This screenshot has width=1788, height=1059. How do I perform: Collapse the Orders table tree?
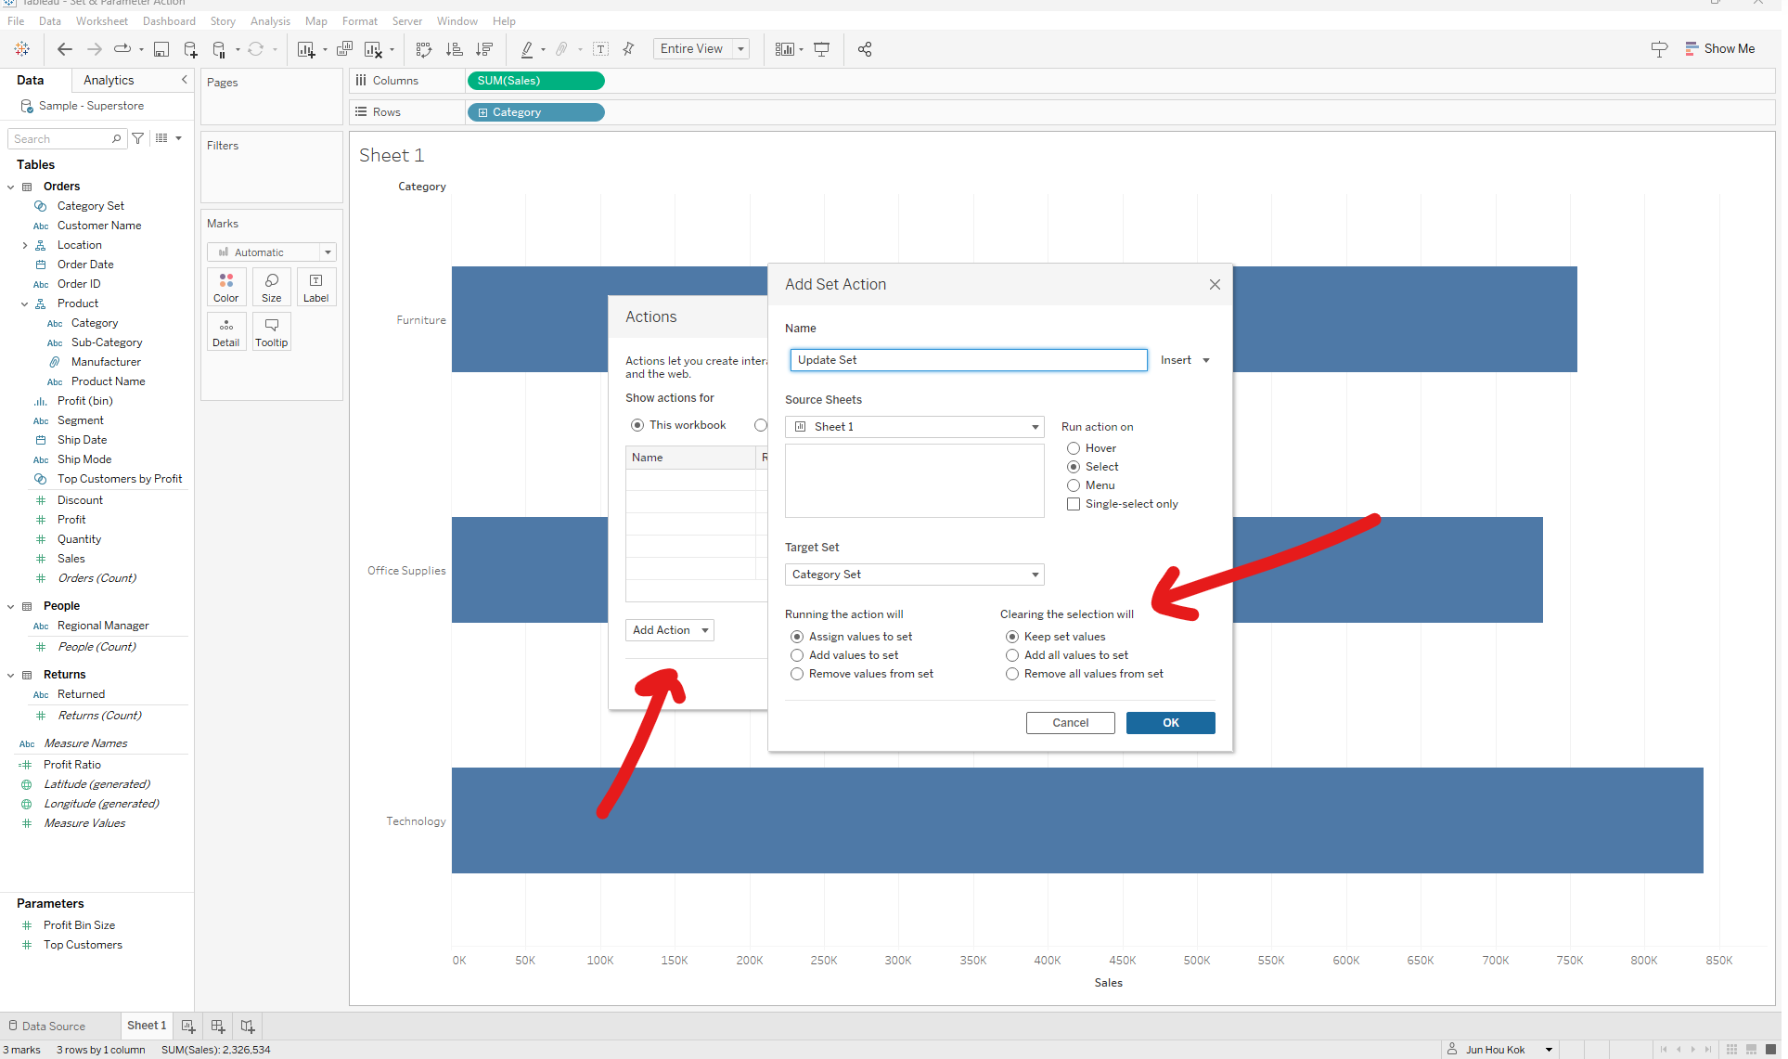tap(11, 187)
